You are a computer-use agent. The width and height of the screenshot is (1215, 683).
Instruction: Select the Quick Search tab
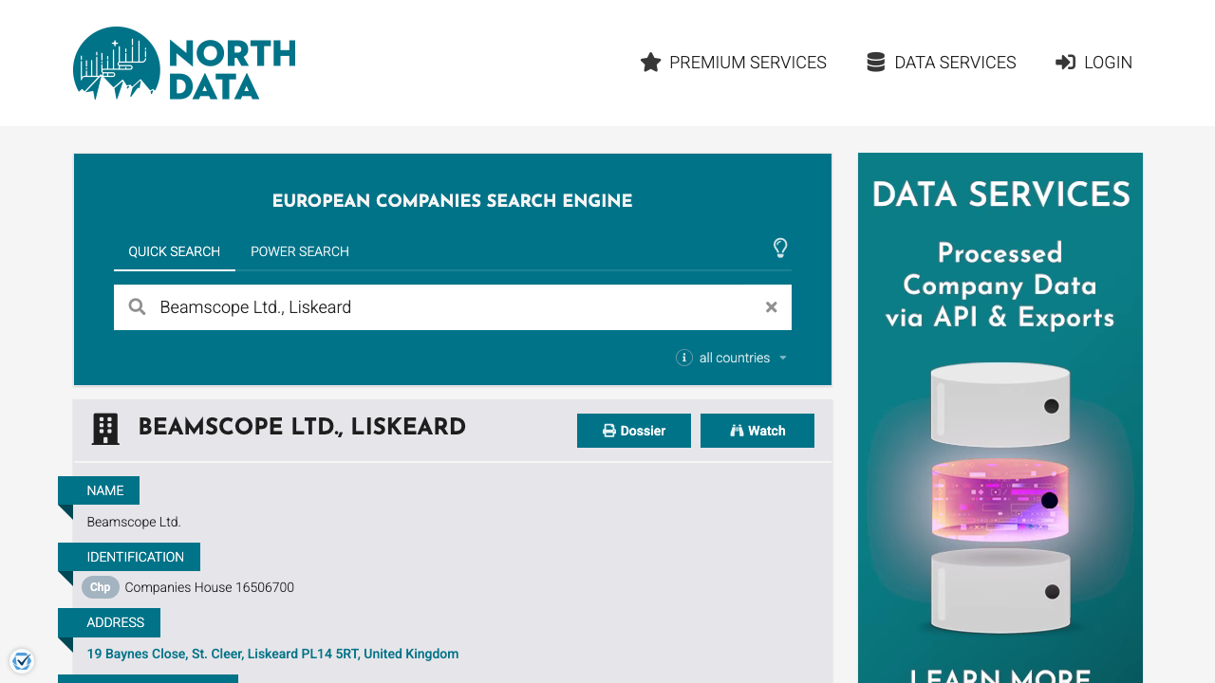[x=175, y=251]
